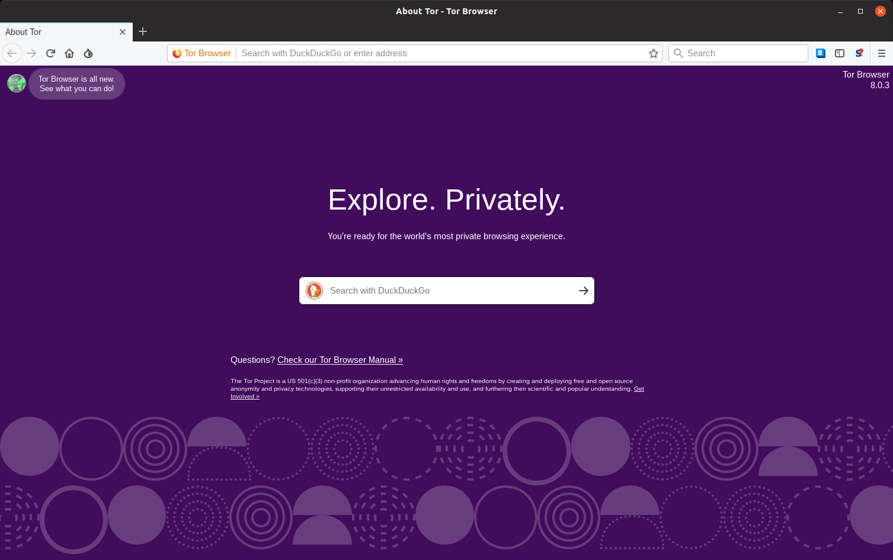Image resolution: width=893 pixels, height=560 pixels.
Task: Open the S? extension icon
Action: pyautogui.click(x=859, y=53)
